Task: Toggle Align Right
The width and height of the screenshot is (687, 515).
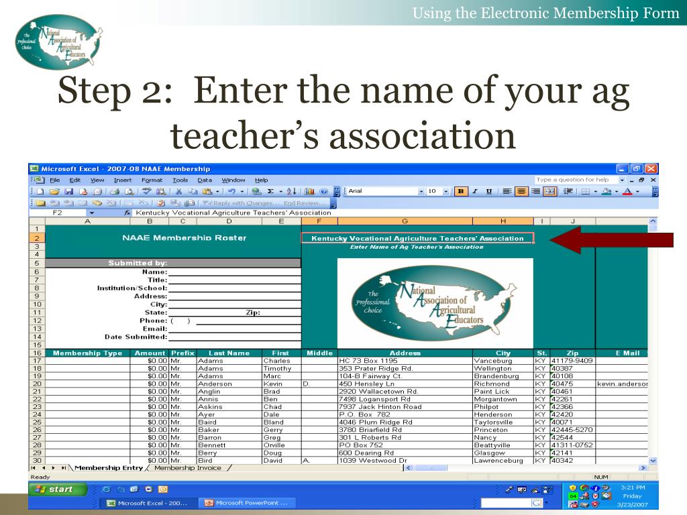Action: point(535,191)
